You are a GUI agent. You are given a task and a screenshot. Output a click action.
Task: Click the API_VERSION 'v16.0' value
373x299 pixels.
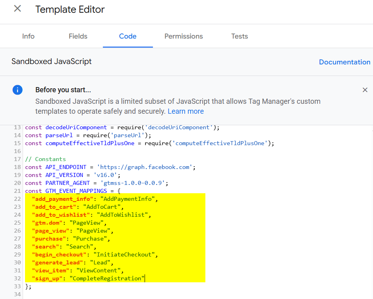(105, 175)
